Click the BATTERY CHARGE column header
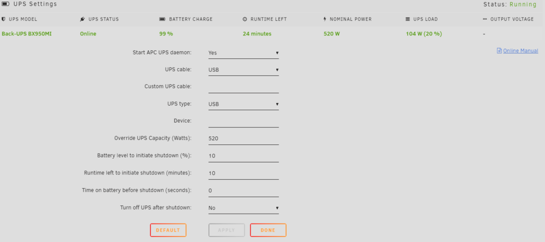This screenshot has height=242, width=545. pyautogui.click(x=191, y=19)
